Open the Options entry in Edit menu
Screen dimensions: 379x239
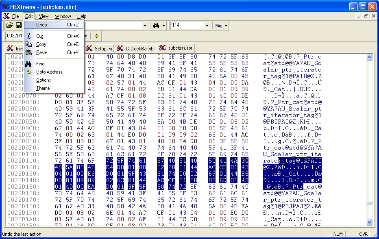tap(44, 80)
